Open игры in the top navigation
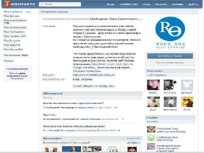The image size is (204, 153). (x=146, y=4)
